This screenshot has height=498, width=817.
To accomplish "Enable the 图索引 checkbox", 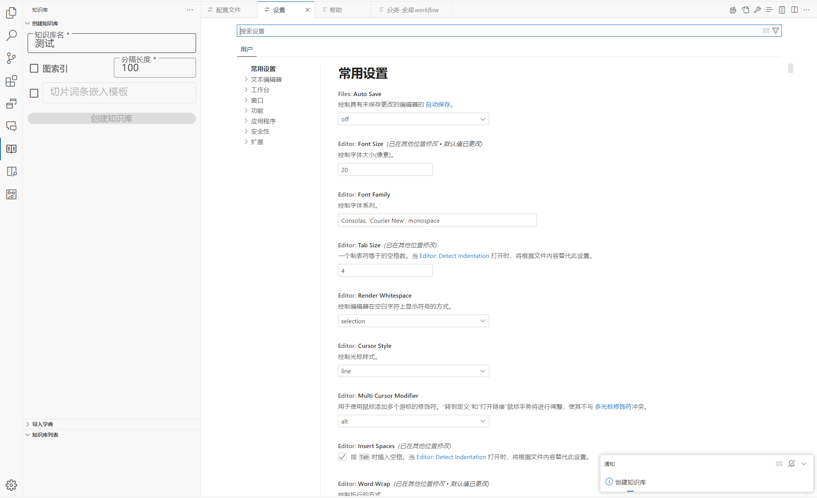I will point(34,68).
